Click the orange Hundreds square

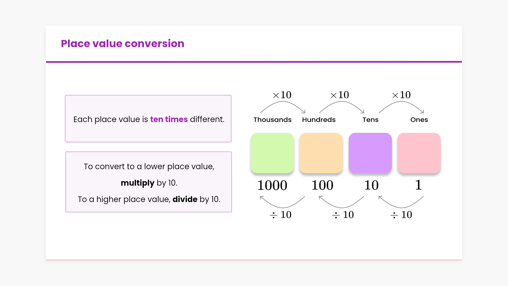pos(321,153)
